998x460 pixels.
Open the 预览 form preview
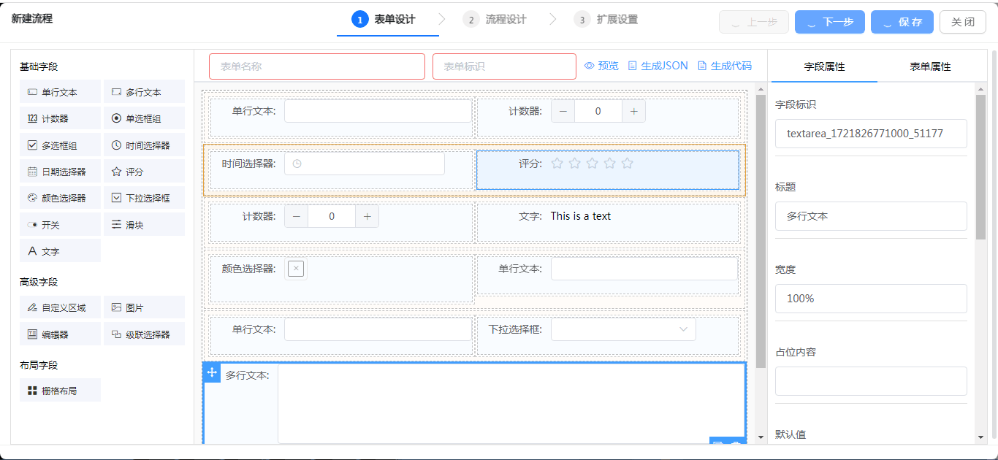click(601, 66)
